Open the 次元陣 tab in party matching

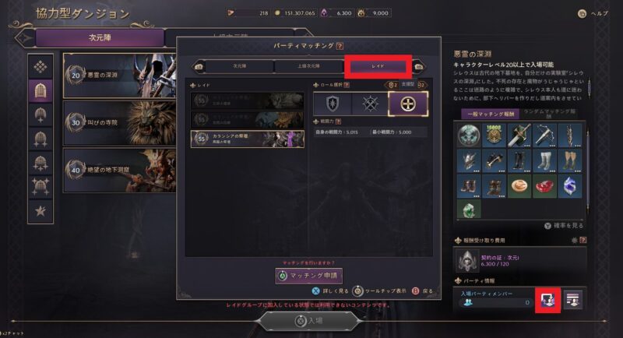point(240,66)
